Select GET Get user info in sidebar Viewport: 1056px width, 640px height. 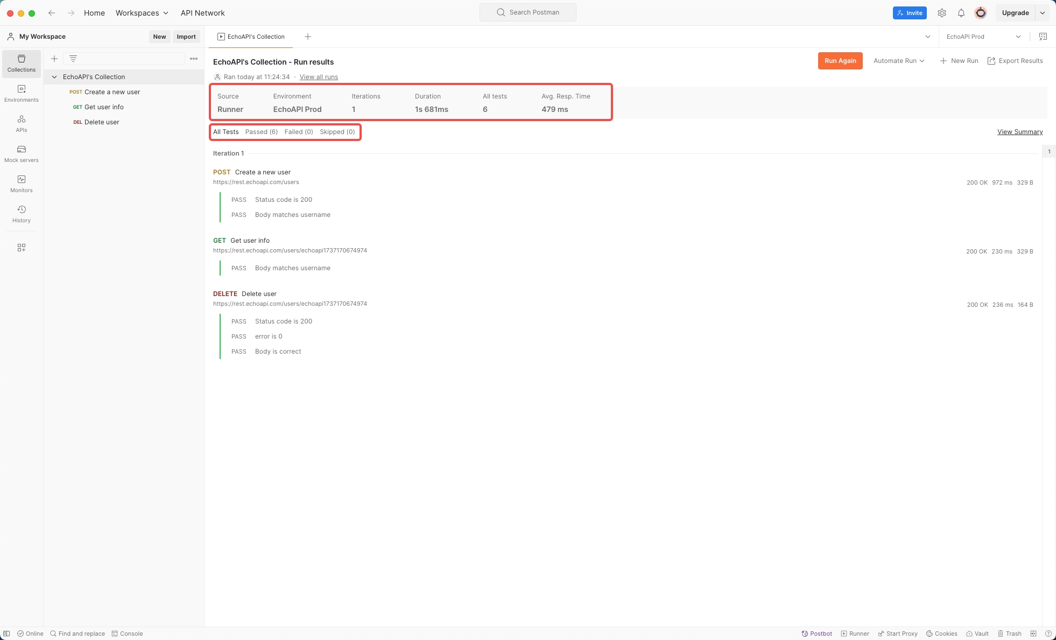tap(124, 107)
